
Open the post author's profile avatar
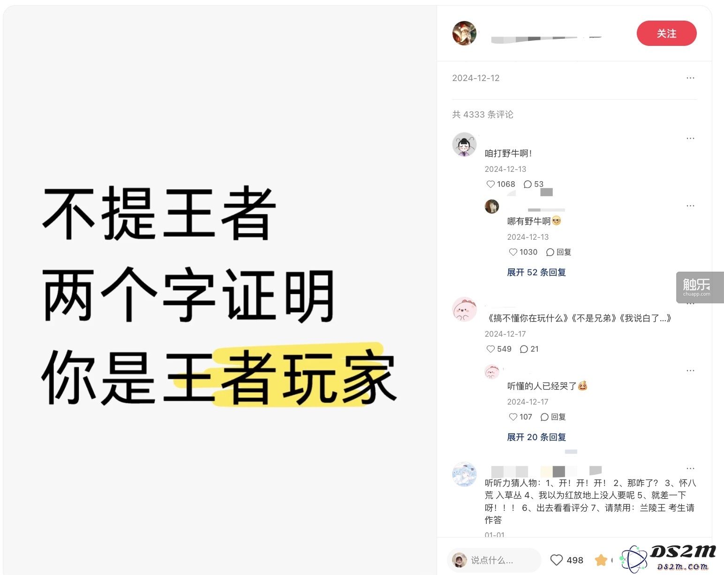pos(464,33)
